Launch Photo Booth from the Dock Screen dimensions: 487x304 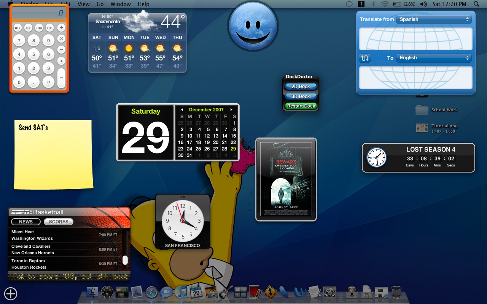[255, 292]
